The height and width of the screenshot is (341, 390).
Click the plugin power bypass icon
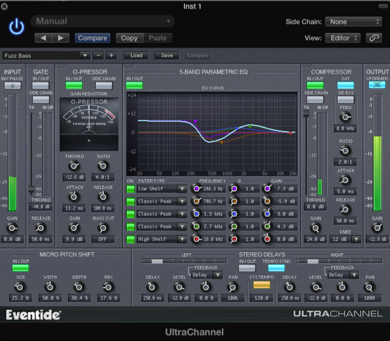coord(17,28)
